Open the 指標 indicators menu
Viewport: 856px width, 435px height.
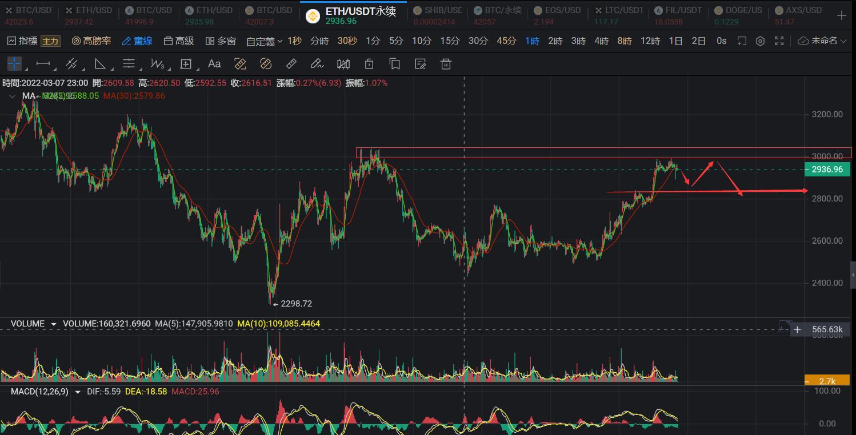click(x=22, y=41)
